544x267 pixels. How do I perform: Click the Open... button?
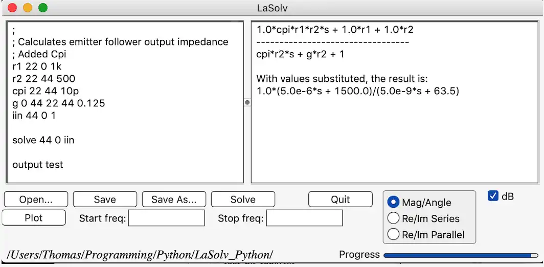pyautogui.click(x=36, y=199)
